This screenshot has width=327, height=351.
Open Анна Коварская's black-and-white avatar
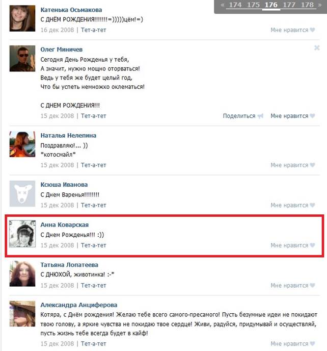click(22, 234)
